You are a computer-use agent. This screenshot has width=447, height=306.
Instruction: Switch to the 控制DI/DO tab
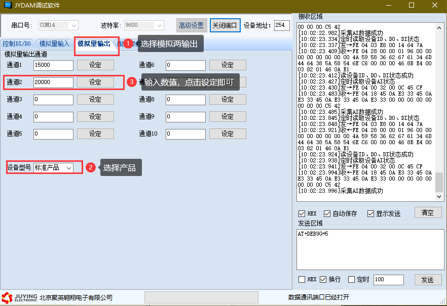tap(17, 44)
